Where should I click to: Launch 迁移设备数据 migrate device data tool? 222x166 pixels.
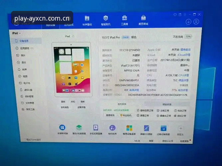163,130
